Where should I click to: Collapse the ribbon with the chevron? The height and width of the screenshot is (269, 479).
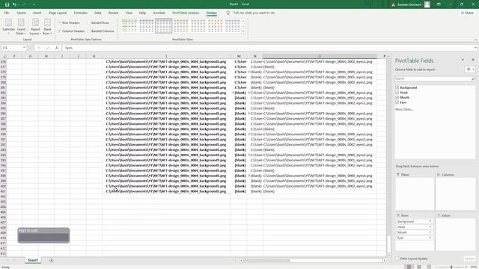pyautogui.click(x=475, y=40)
